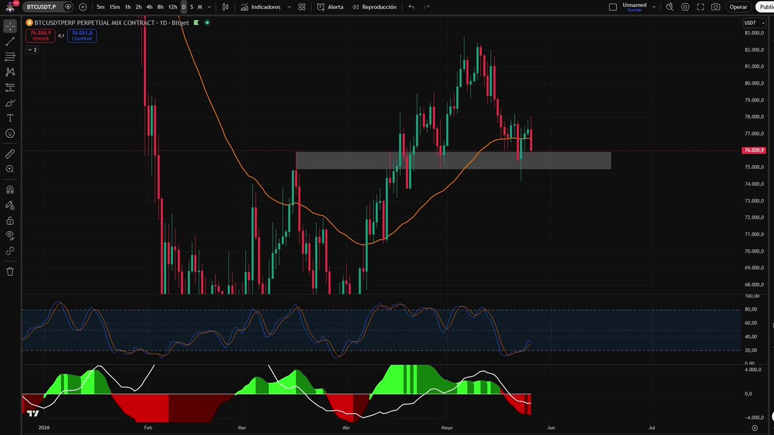The width and height of the screenshot is (774, 435).
Task: Start bar replay with Reproducción
Action: click(x=374, y=7)
